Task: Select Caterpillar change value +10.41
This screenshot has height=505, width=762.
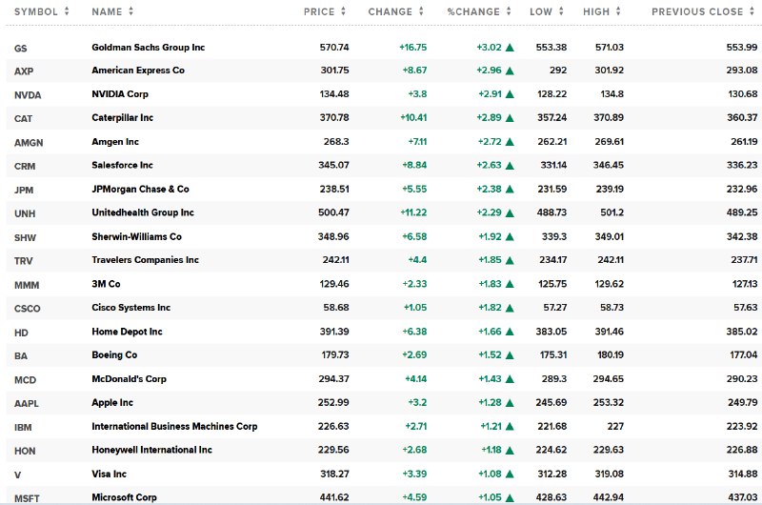Action: (413, 117)
